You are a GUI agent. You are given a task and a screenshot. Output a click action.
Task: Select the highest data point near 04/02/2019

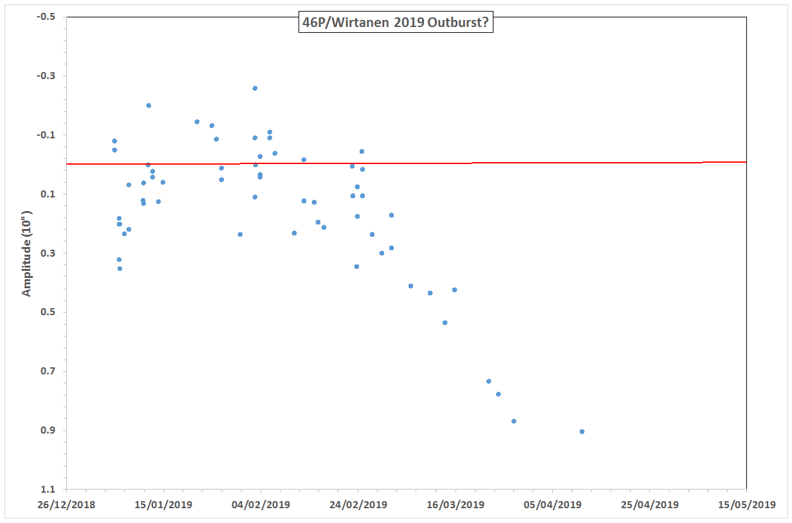[x=255, y=88]
